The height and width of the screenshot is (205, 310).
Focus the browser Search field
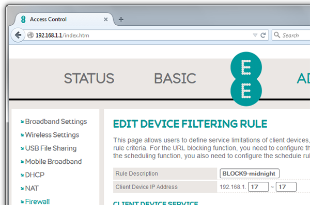pyautogui.click(x=291, y=36)
